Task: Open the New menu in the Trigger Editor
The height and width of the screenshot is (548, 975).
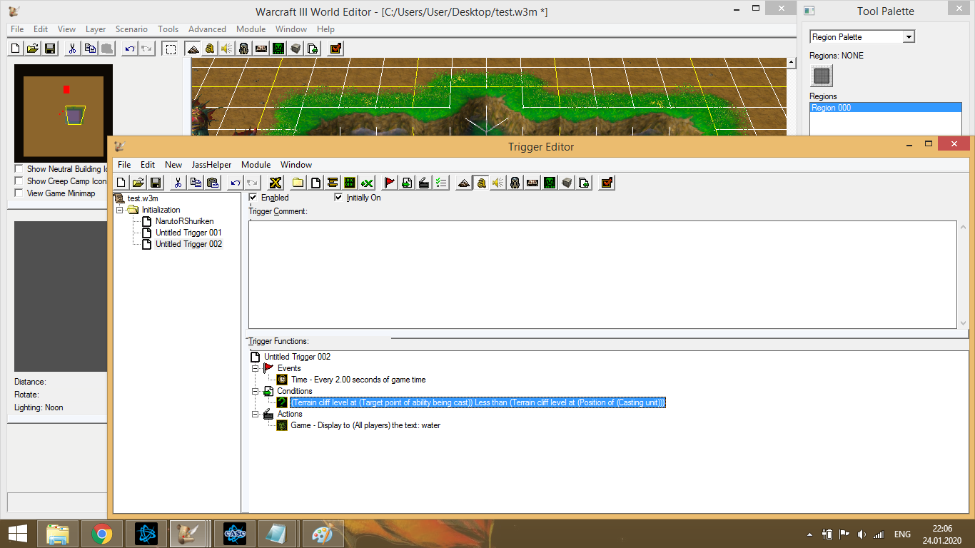Action: point(173,165)
